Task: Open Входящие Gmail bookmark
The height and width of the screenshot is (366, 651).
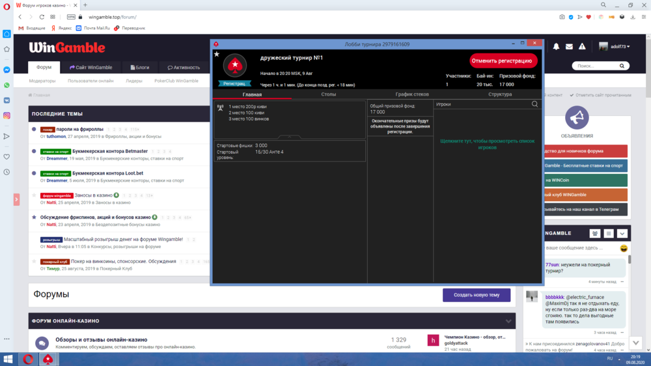Action: 31,28
